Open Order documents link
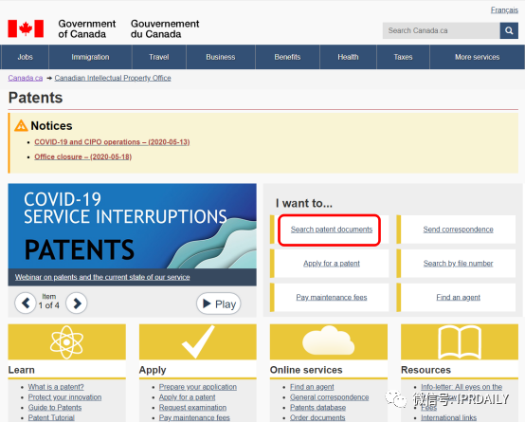 coord(317,417)
